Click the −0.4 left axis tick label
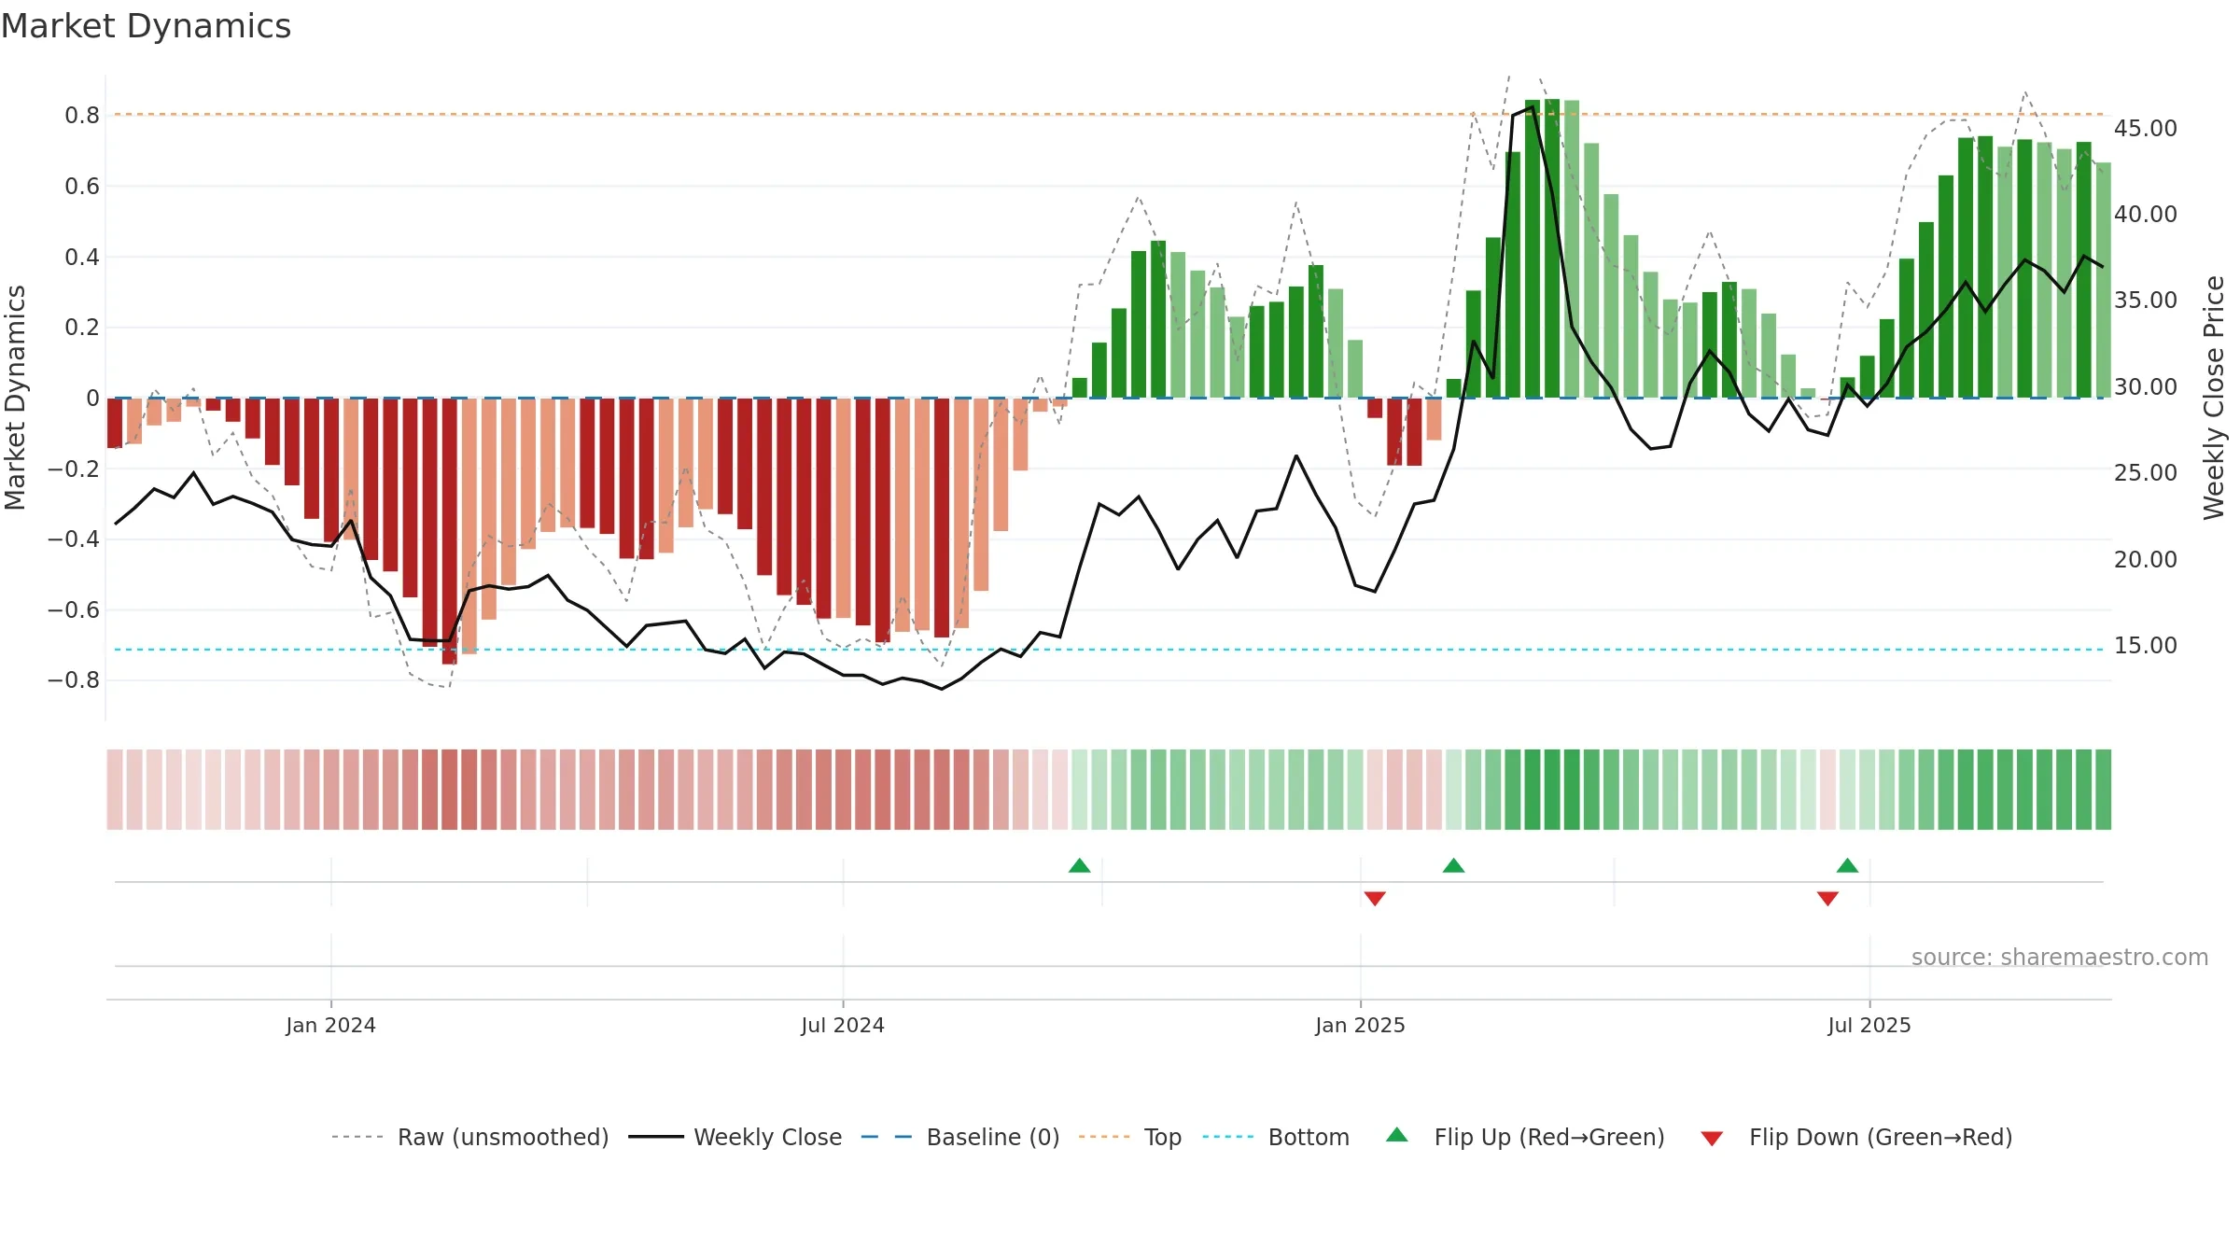 coord(74,539)
